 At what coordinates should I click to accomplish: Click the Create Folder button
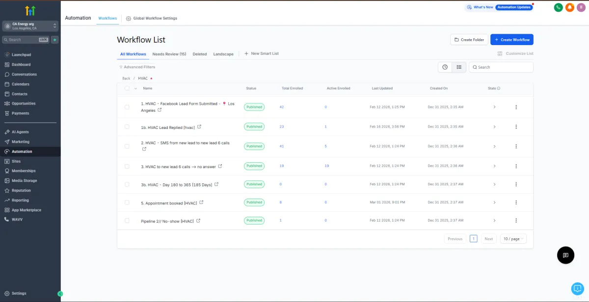pyautogui.click(x=469, y=40)
